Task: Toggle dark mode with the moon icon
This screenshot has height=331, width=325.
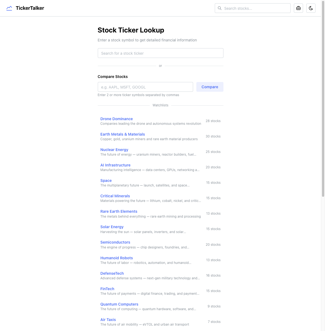Action: pyautogui.click(x=311, y=8)
